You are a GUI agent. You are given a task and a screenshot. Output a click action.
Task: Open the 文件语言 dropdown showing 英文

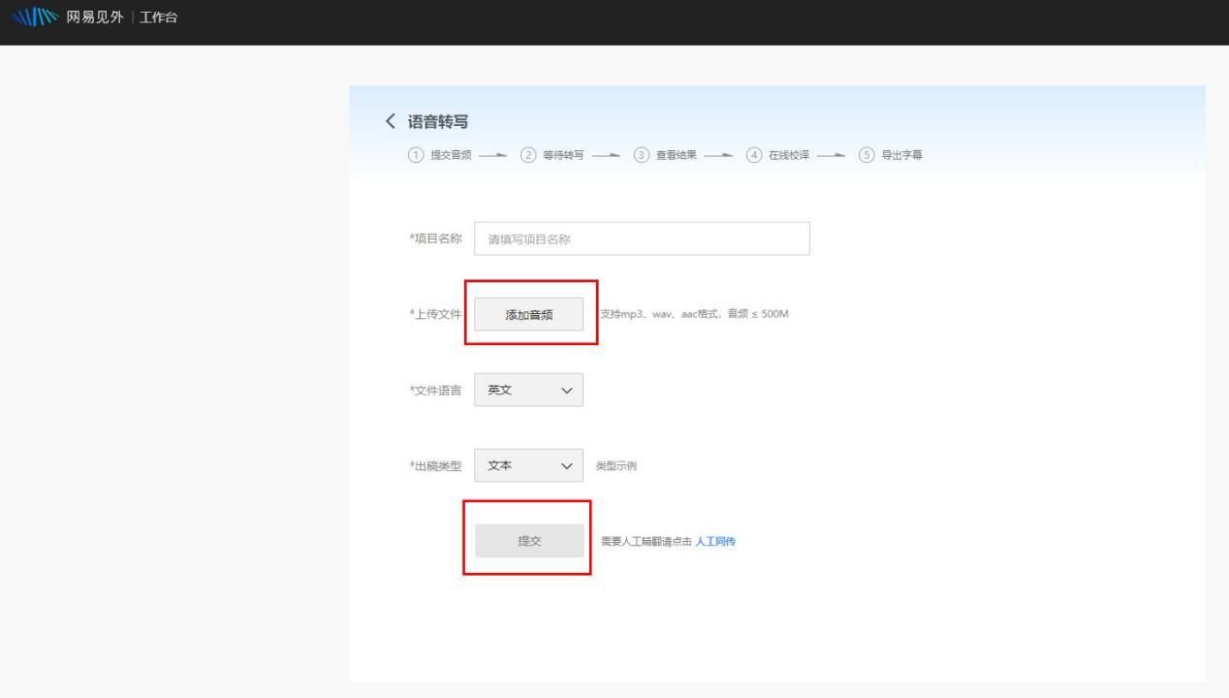tap(529, 390)
